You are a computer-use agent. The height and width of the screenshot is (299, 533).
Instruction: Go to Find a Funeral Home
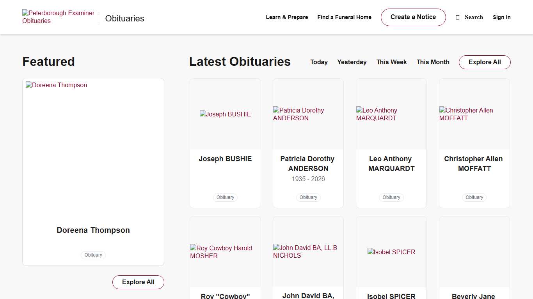point(344,17)
